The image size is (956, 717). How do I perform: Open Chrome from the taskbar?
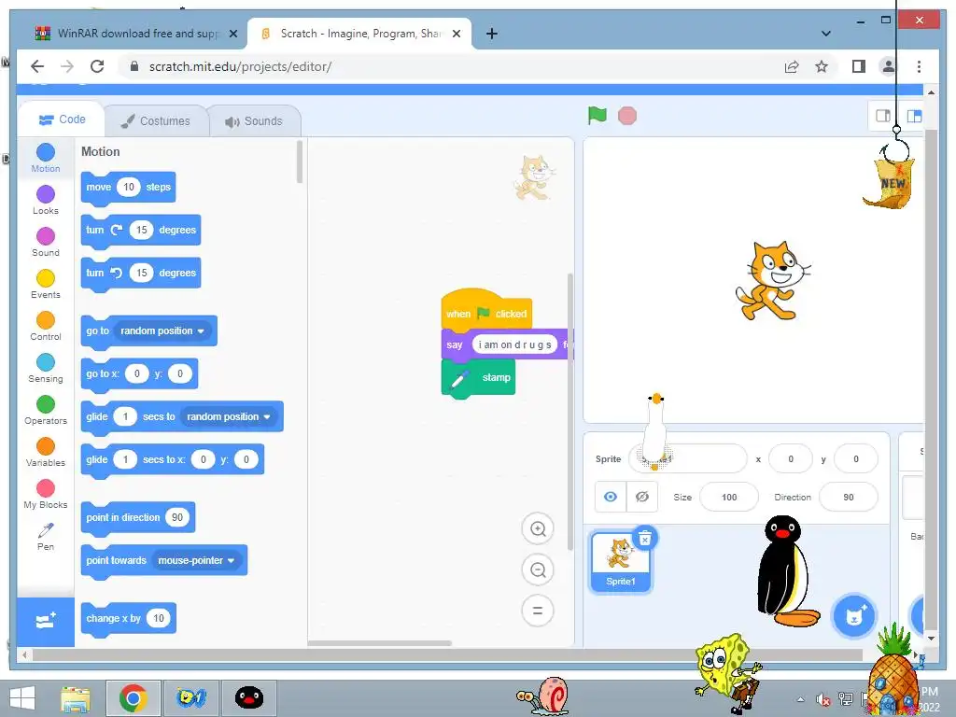point(133,698)
